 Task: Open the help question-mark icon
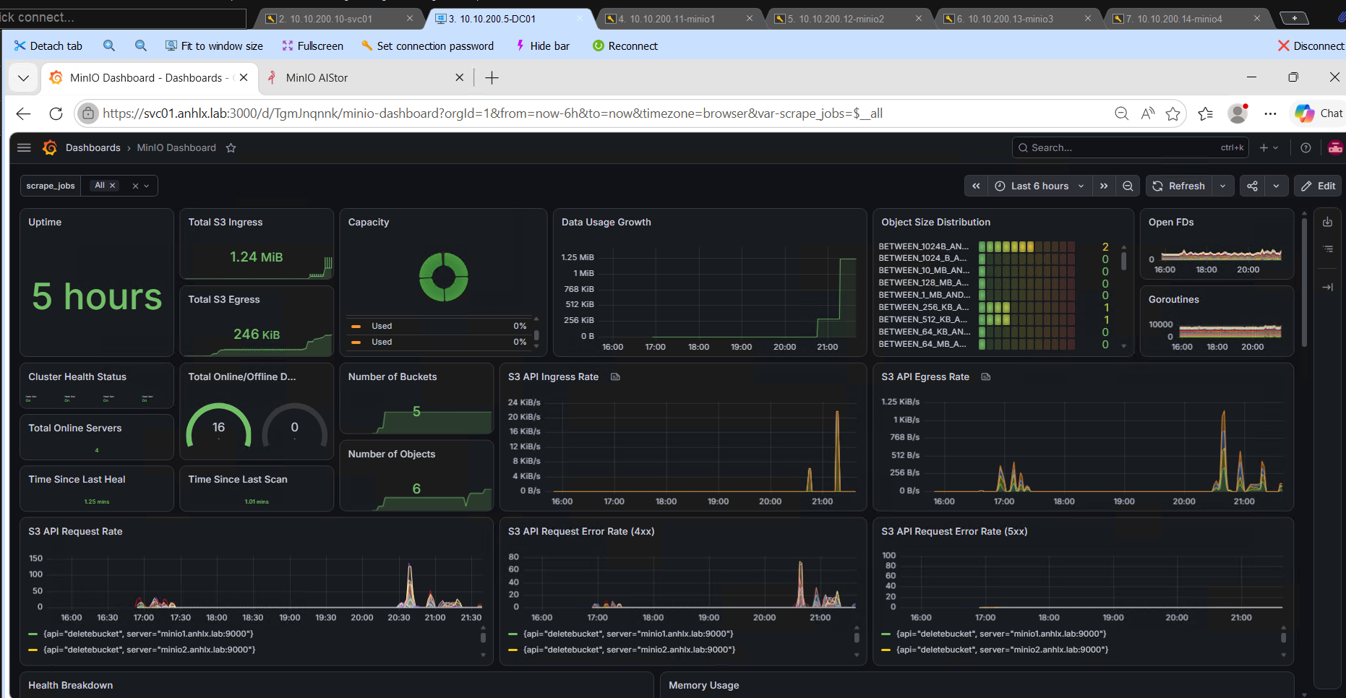coord(1306,147)
